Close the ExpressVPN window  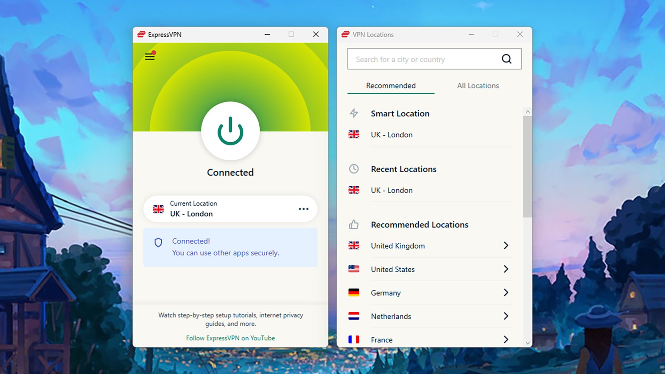point(316,34)
